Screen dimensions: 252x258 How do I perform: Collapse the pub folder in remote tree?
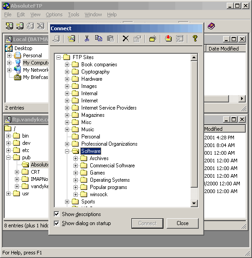[x=8, y=157]
